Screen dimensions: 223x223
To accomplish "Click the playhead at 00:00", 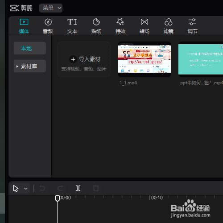I will 58,198.
